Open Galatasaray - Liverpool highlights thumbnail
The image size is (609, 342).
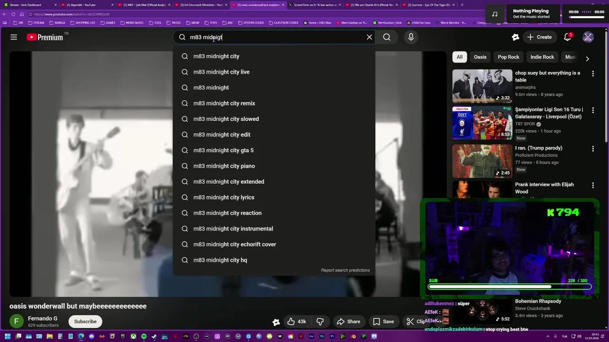coord(482,123)
